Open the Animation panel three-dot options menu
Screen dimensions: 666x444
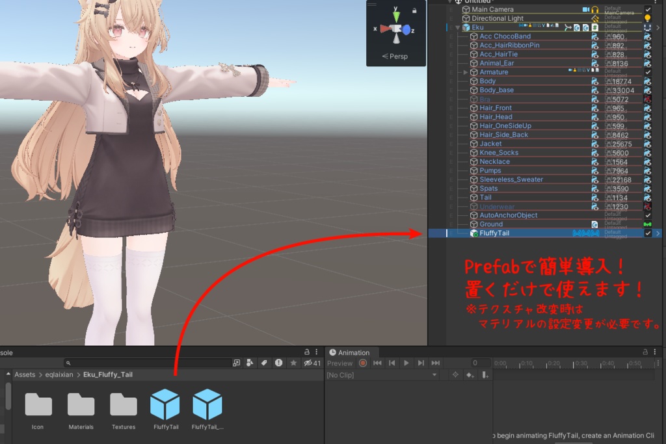[655, 352]
